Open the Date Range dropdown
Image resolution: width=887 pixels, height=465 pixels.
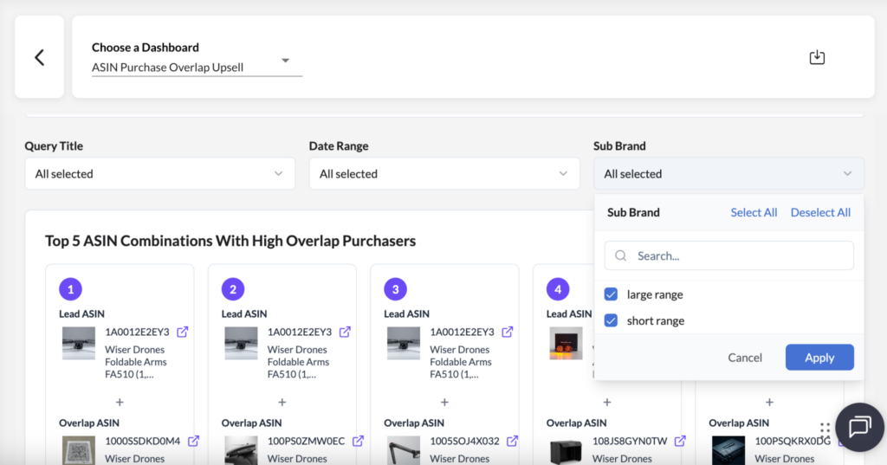(444, 174)
